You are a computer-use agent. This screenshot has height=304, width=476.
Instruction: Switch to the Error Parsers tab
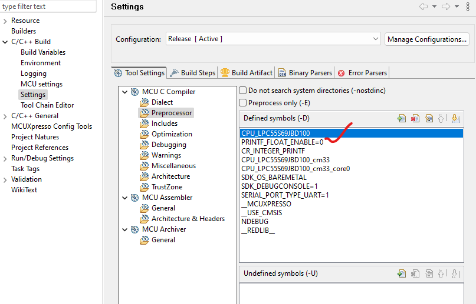362,73
